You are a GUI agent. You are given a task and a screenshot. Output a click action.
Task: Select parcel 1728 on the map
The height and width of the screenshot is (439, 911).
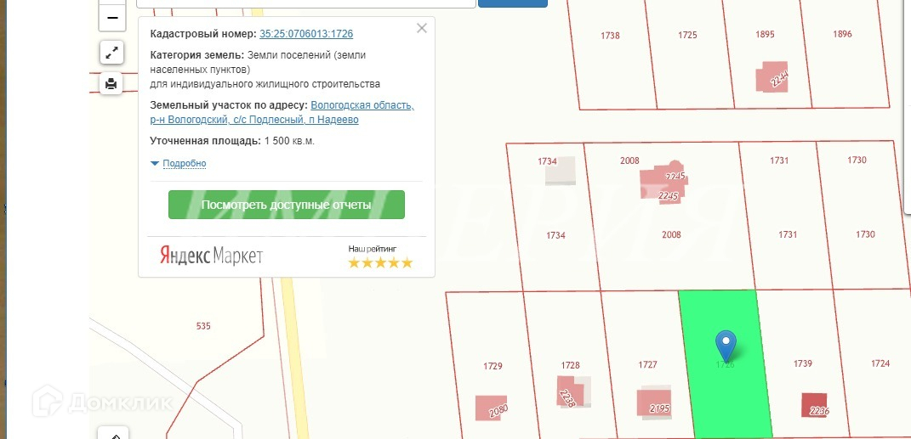pyautogui.click(x=571, y=365)
